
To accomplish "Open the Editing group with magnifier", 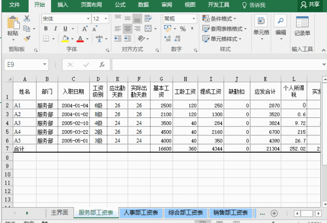I will tap(281, 28).
